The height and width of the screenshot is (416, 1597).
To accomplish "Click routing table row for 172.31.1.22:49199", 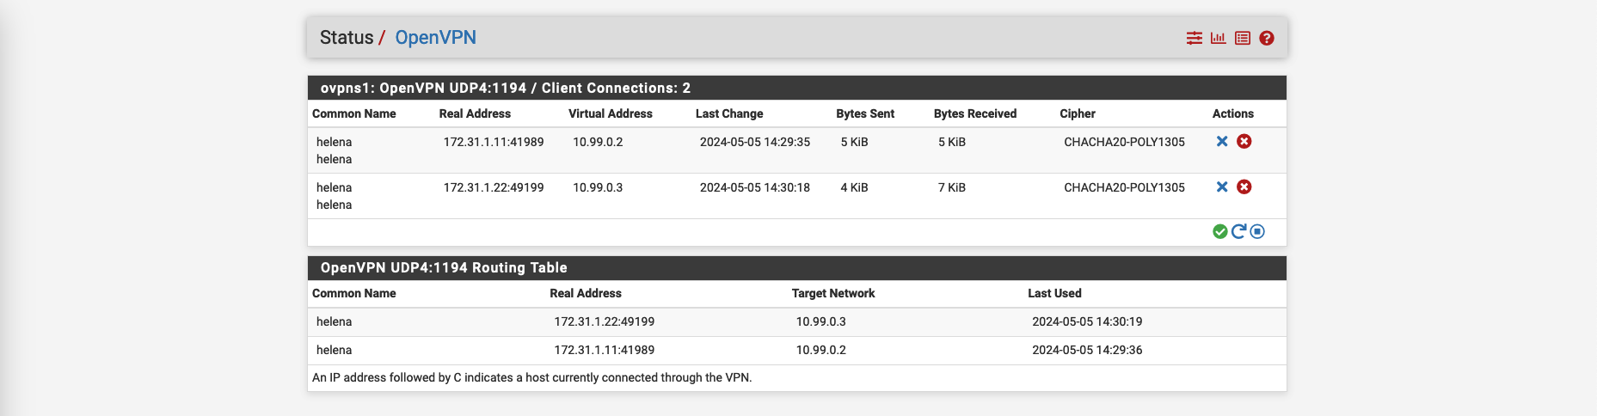I will click(604, 321).
